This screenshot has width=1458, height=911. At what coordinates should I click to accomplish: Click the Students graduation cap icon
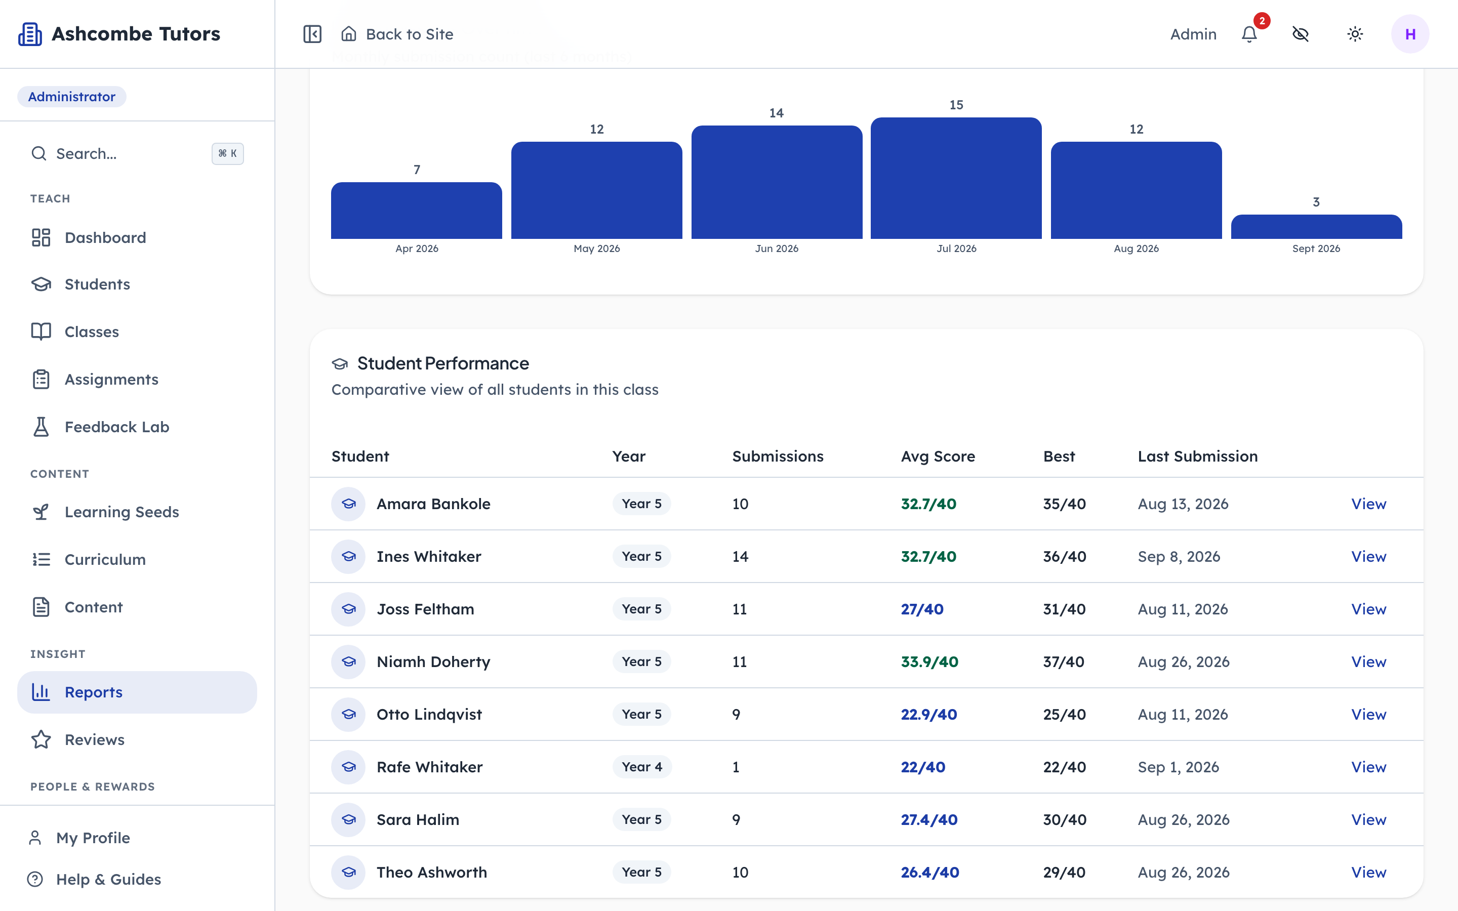(41, 284)
